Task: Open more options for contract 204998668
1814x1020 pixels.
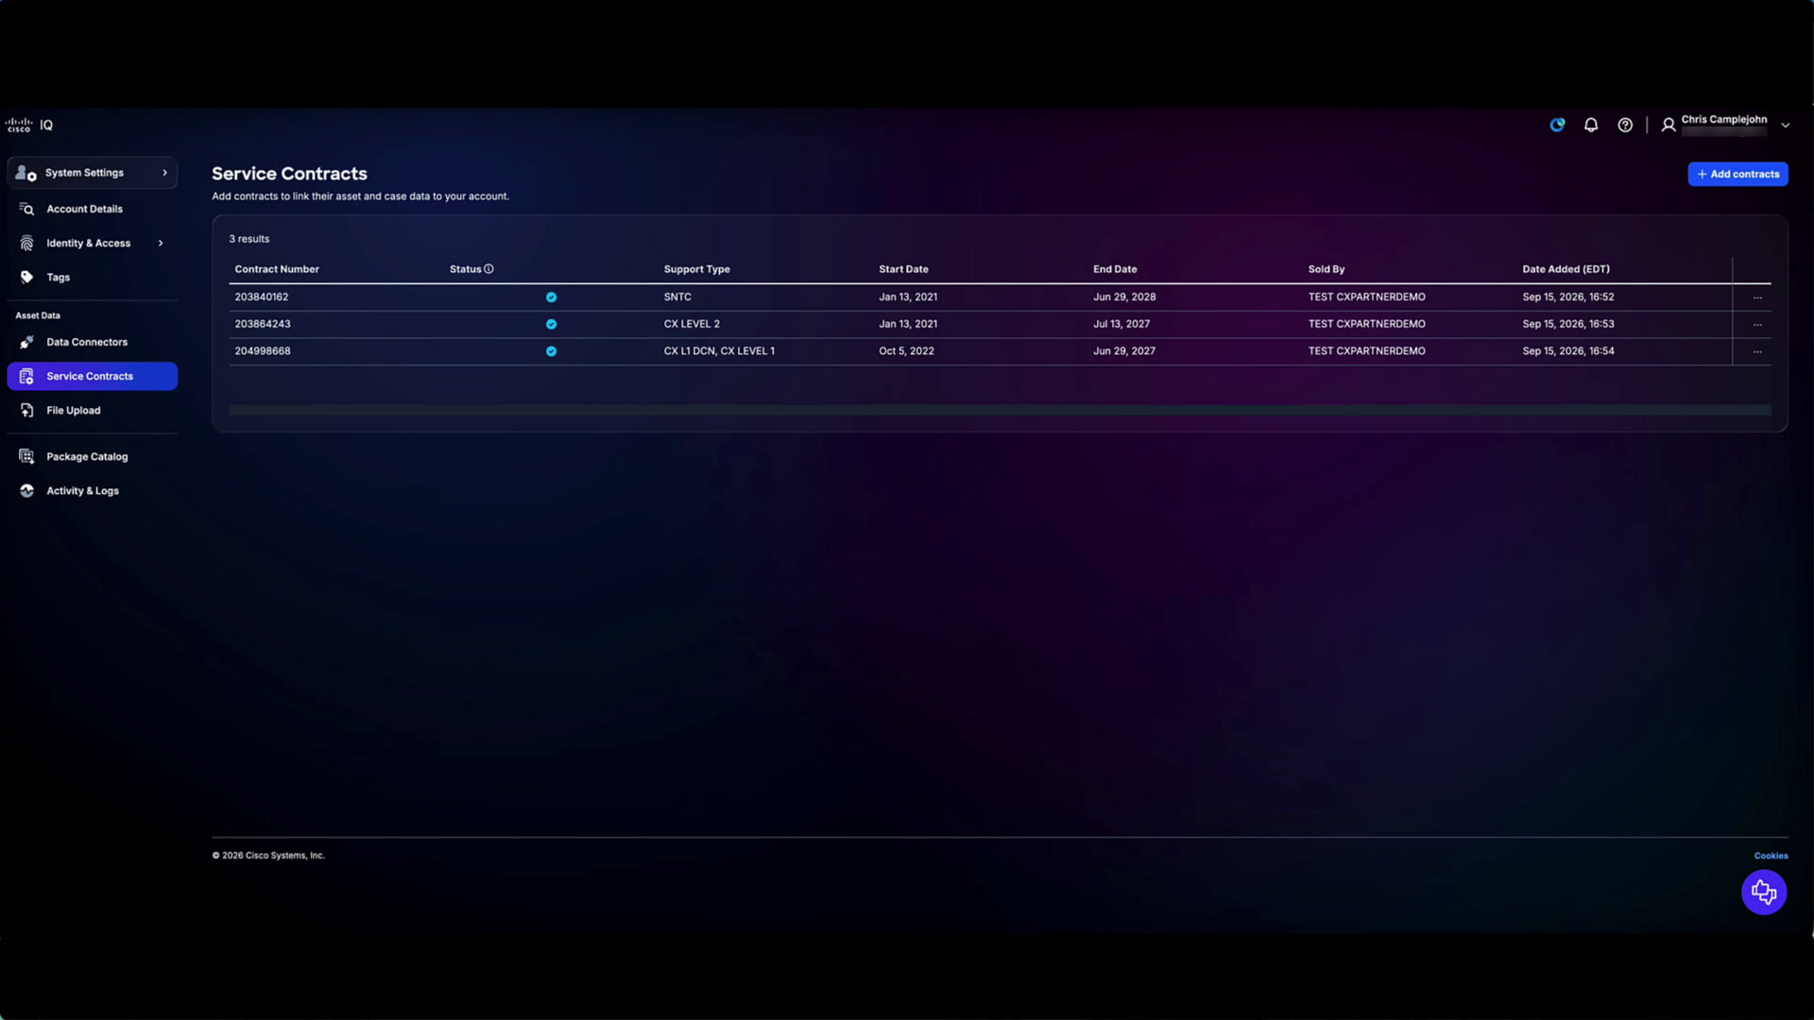Action: coord(1757,351)
